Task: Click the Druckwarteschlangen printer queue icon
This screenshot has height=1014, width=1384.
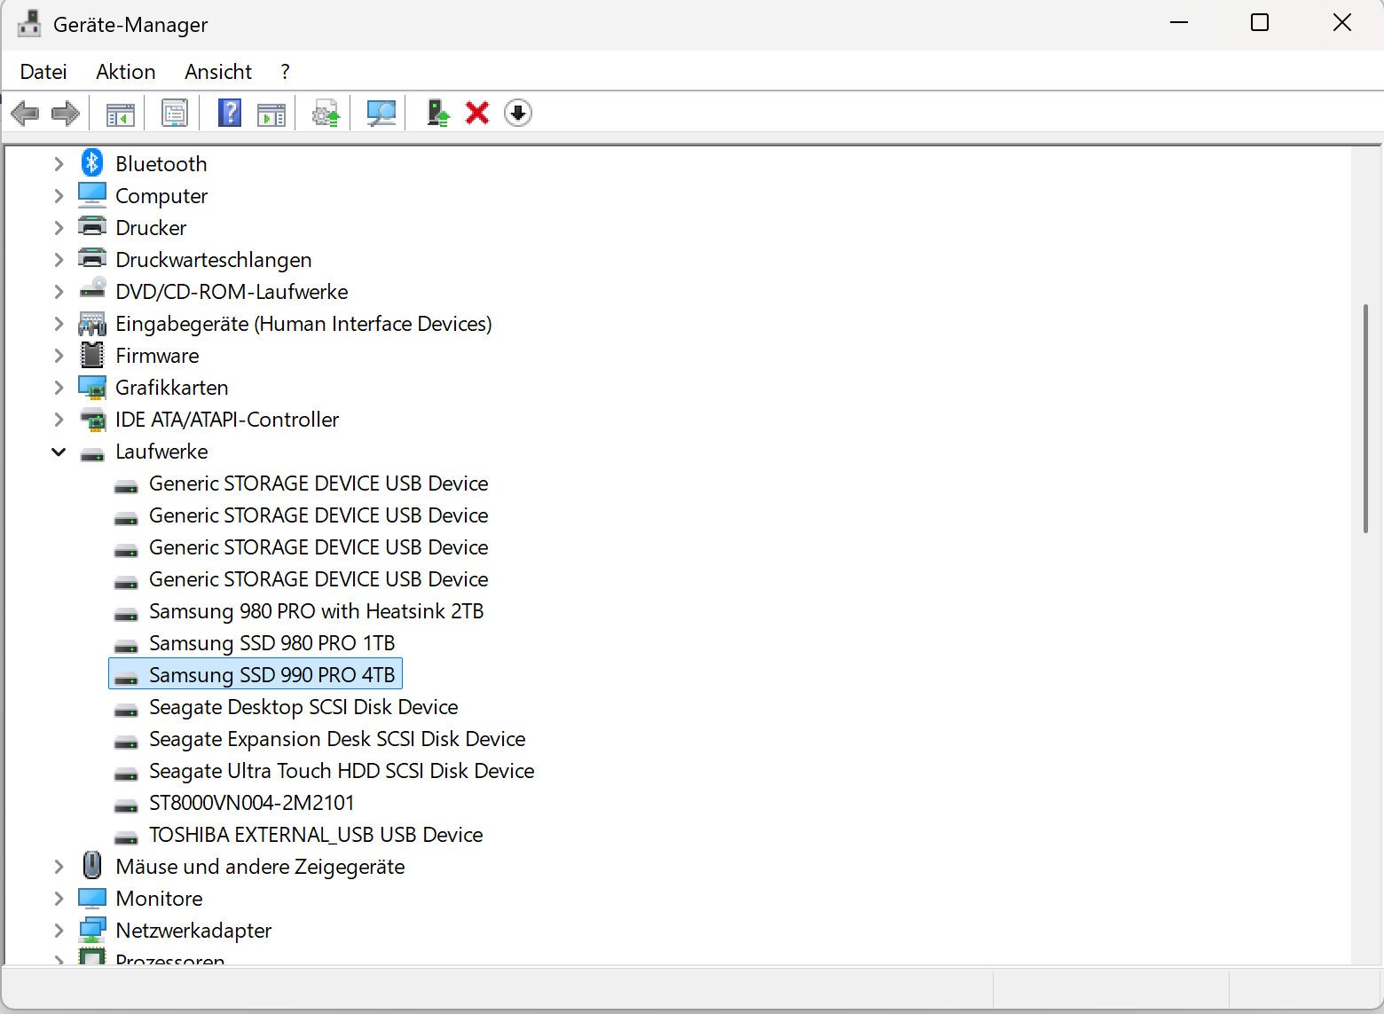Action: 92,259
